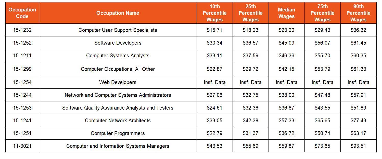Click the 10th Percentile Wages header

214,13
